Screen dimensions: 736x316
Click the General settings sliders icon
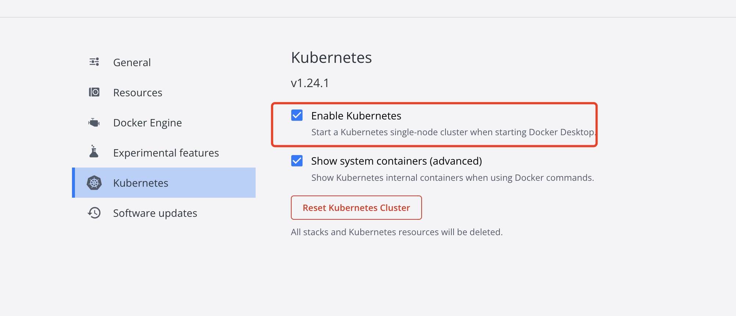pos(94,62)
